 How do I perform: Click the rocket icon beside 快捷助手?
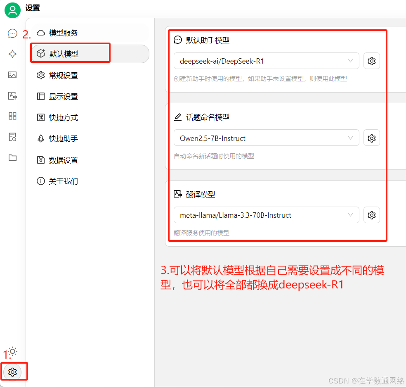coord(41,138)
